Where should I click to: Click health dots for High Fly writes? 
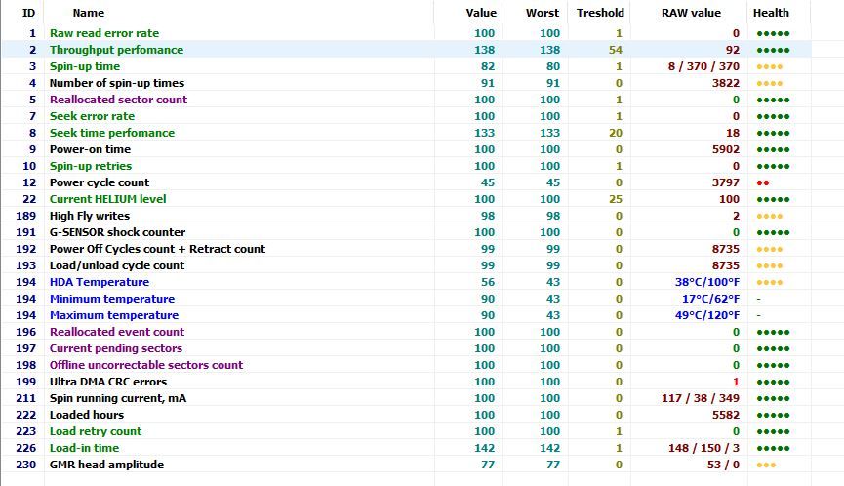click(770, 217)
